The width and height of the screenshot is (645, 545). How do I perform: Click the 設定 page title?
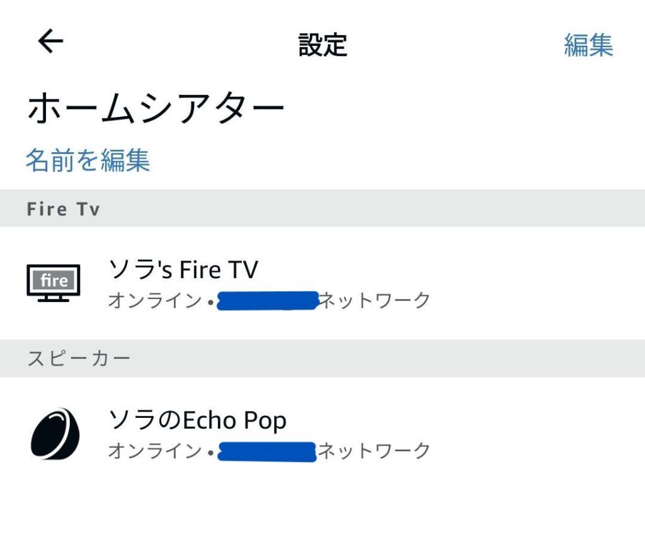[x=322, y=45]
